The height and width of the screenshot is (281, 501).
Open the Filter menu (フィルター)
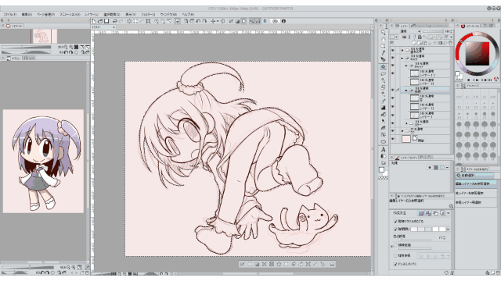coord(148,14)
